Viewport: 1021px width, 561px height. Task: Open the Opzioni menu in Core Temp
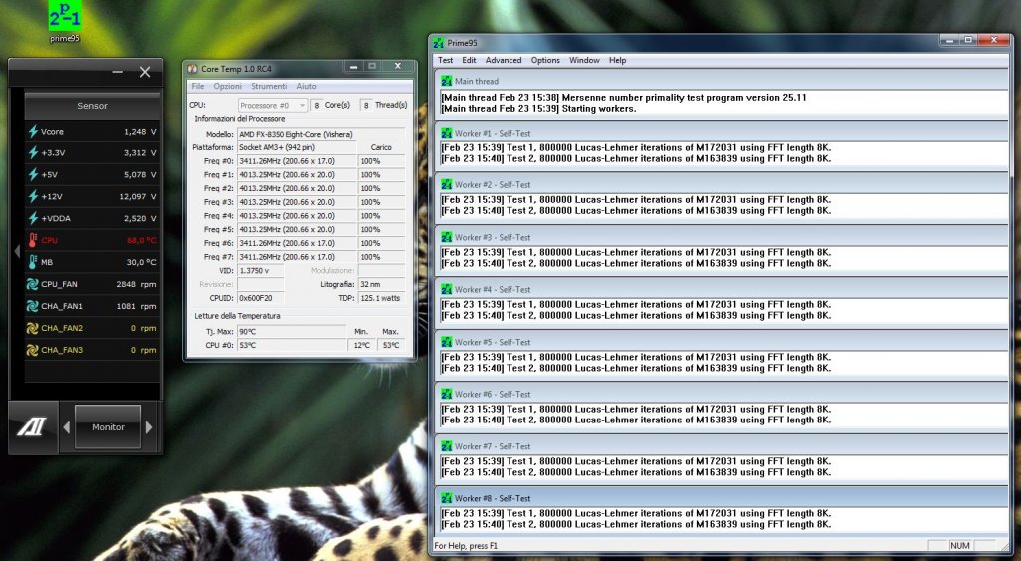pos(228,86)
